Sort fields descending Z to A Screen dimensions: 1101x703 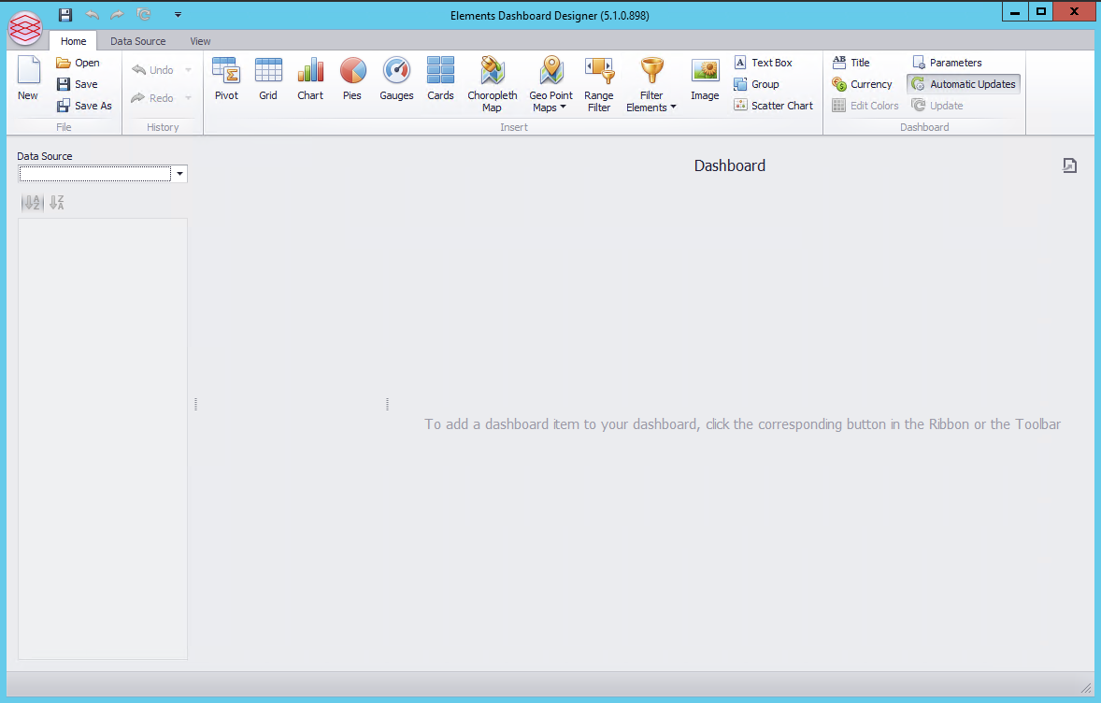[57, 203]
